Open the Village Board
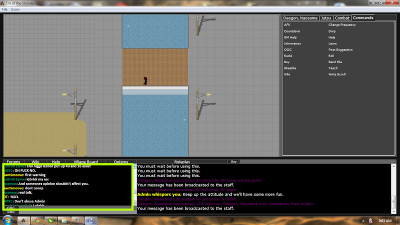The height and width of the screenshot is (225, 400). pos(85,161)
